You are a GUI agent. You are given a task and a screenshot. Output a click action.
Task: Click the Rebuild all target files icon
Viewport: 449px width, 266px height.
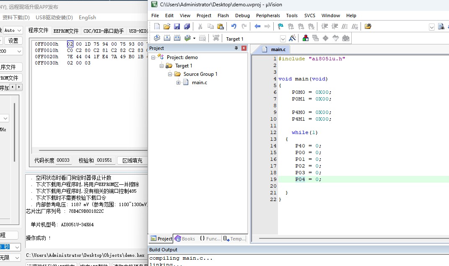click(177, 38)
